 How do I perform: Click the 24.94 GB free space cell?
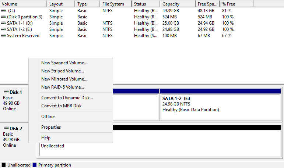[206, 23]
